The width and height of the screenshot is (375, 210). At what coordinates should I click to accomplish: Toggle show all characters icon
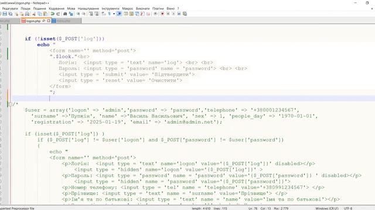click(110, 14)
